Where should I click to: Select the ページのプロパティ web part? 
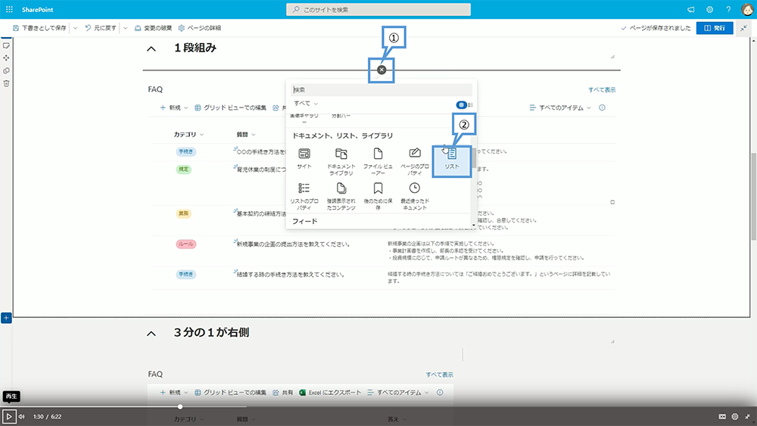(x=415, y=161)
